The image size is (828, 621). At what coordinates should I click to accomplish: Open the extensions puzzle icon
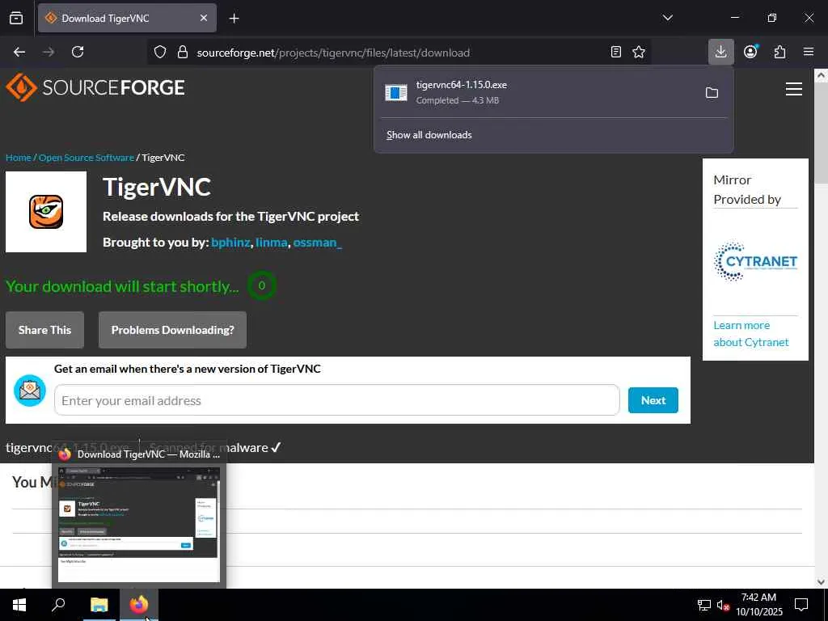[780, 52]
